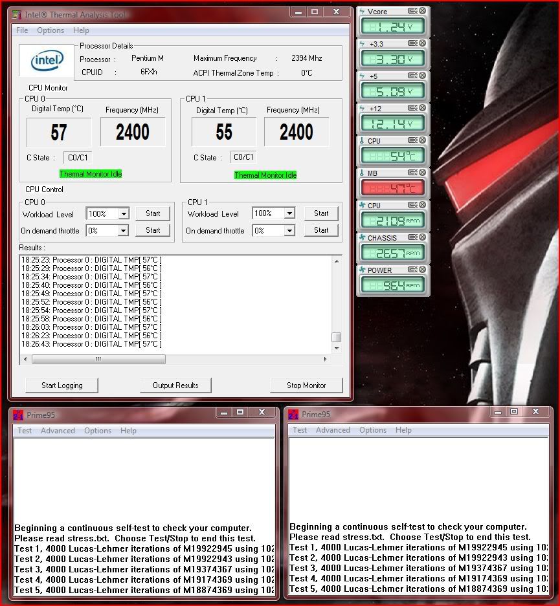Click the magnet icon on the CPU fan RPM gadget

pos(412,205)
